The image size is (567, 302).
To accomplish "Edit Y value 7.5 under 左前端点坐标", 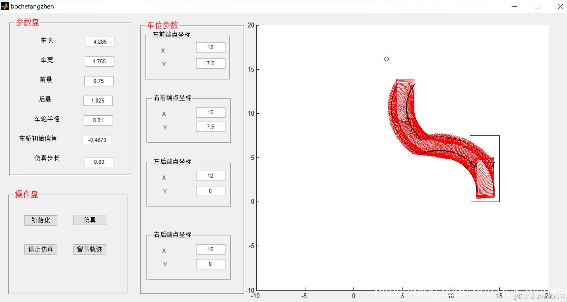I will (211, 63).
